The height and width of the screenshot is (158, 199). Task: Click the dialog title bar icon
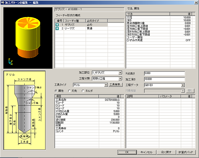tap(2, 2)
